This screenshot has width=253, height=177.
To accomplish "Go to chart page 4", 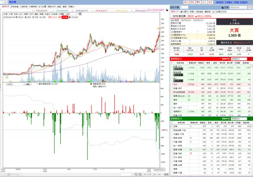I will coord(12,174).
